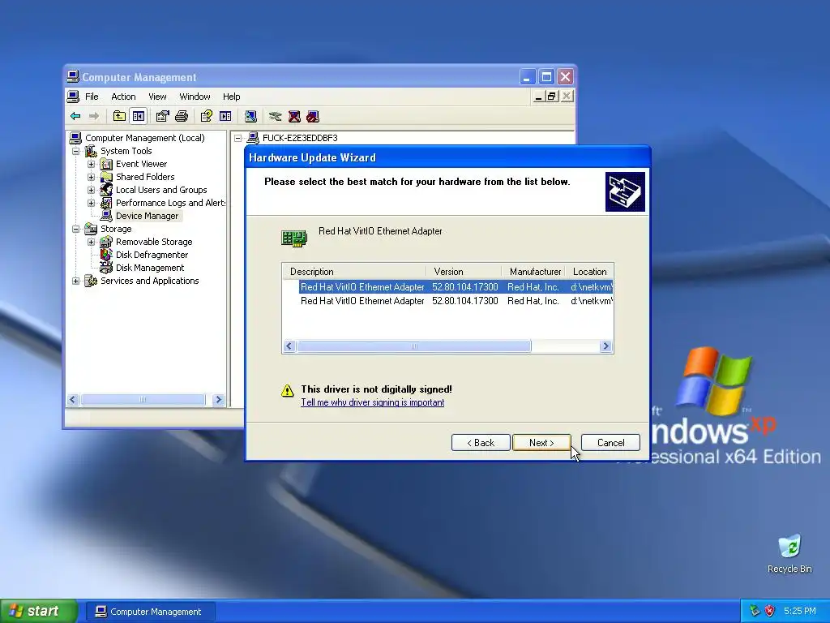The height and width of the screenshot is (623, 830).
Task: Cancel the Hardware Update Wizard
Action: [610, 443]
